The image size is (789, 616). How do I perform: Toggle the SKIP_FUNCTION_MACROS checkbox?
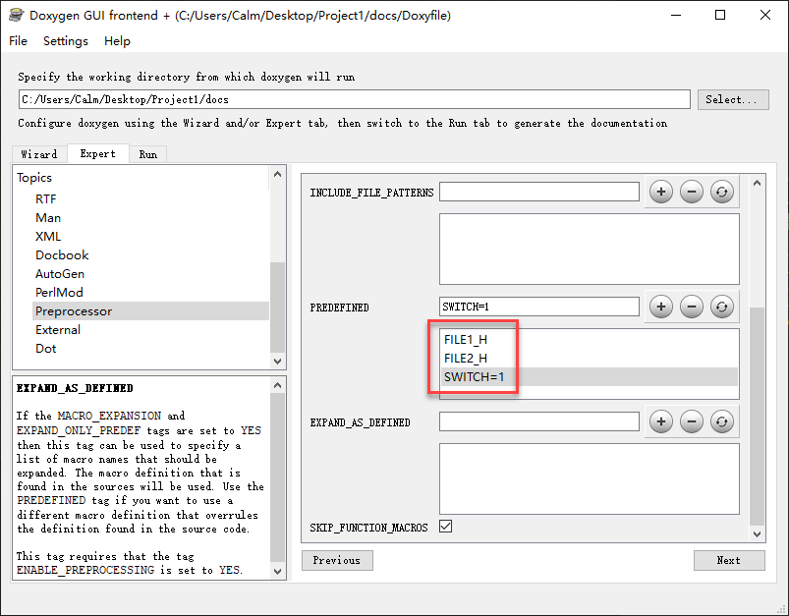tap(445, 527)
